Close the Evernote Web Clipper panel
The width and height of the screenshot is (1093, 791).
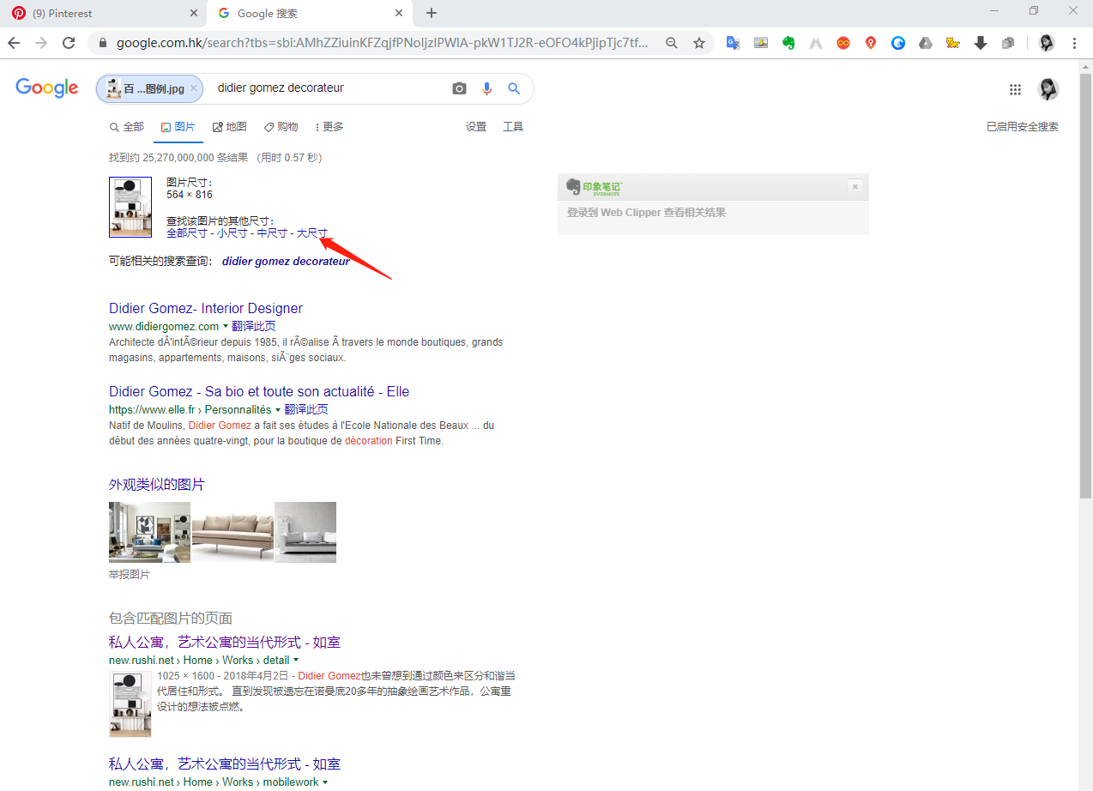click(854, 186)
